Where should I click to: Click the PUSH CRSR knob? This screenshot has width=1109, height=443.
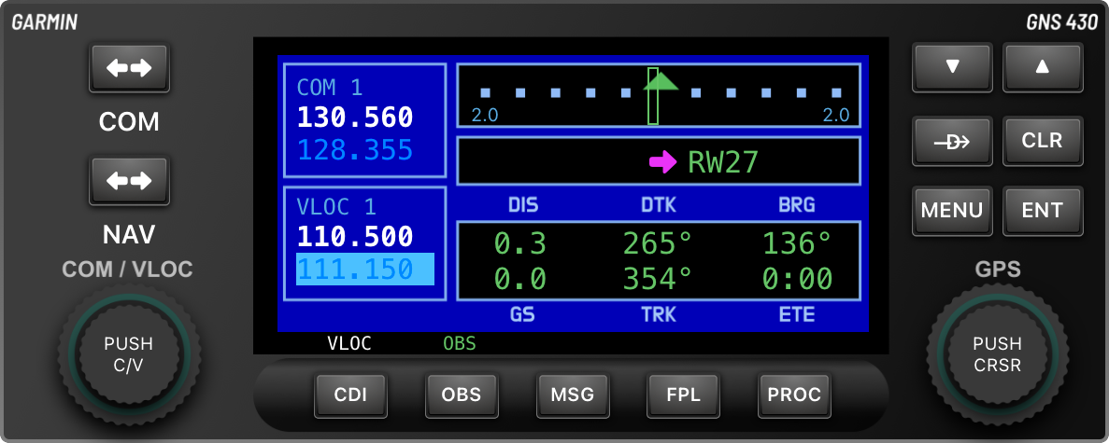(x=997, y=354)
